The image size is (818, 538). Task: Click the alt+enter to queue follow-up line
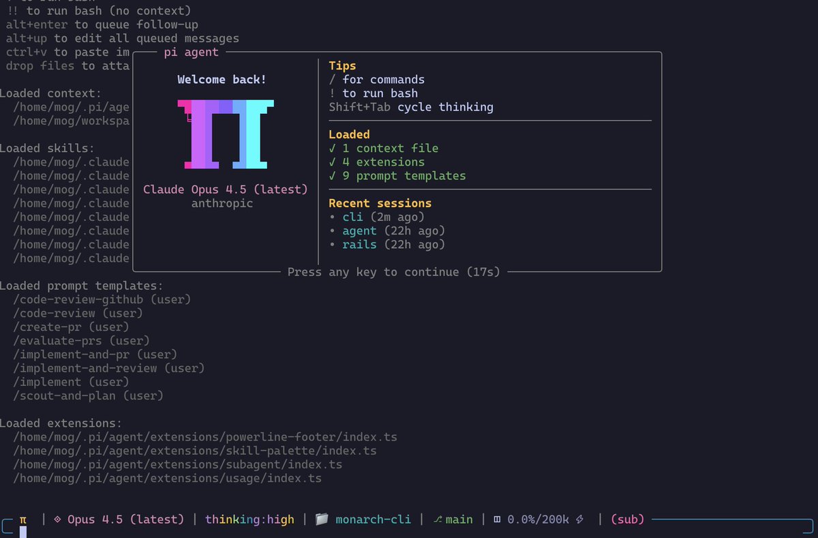click(x=102, y=25)
